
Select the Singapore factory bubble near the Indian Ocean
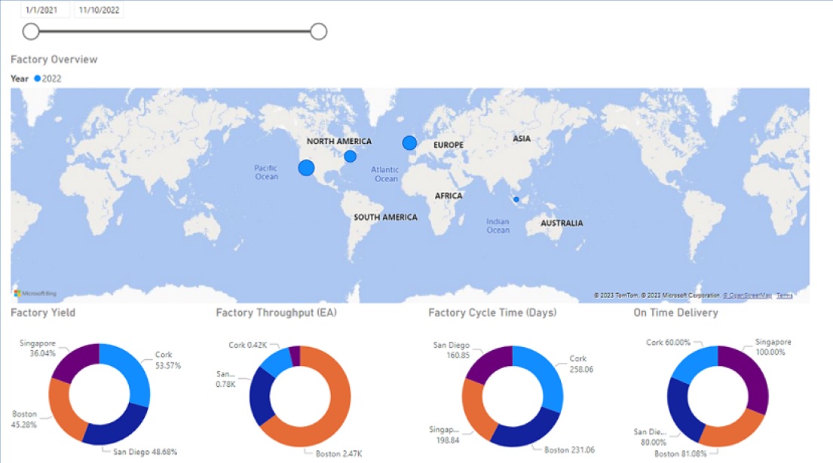click(x=515, y=200)
